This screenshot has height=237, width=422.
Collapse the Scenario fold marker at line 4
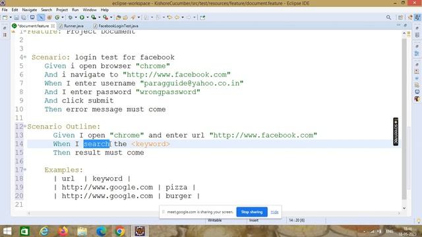(x=25, y=57)
